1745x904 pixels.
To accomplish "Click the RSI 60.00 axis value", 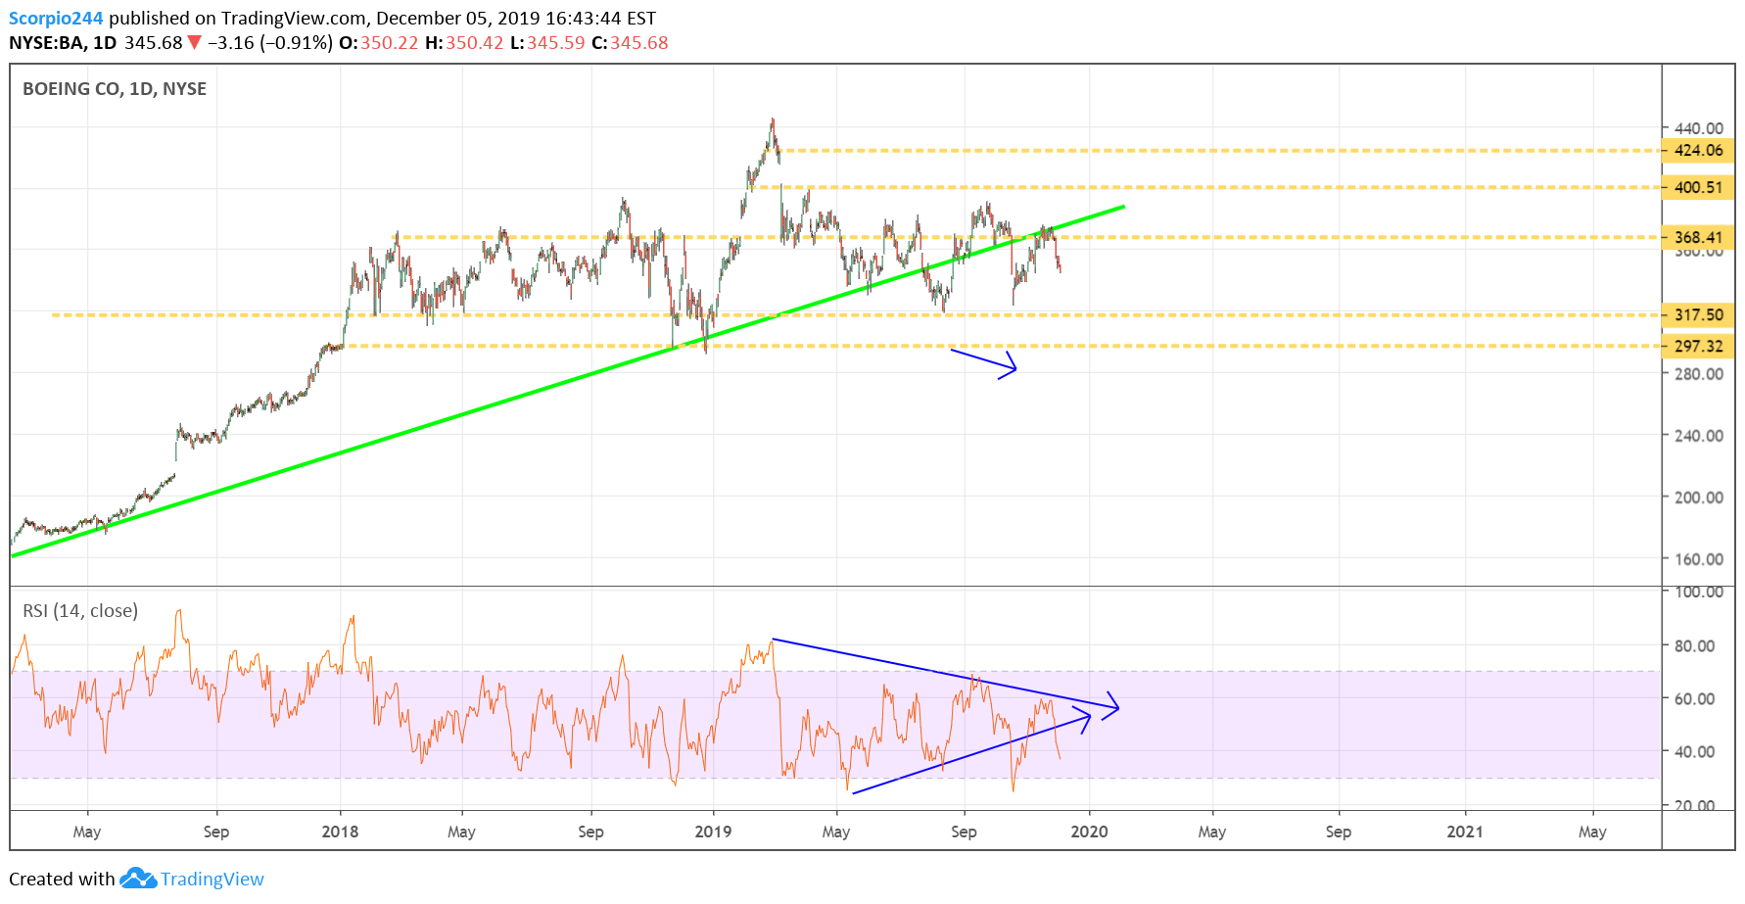I will point(1694,699).
